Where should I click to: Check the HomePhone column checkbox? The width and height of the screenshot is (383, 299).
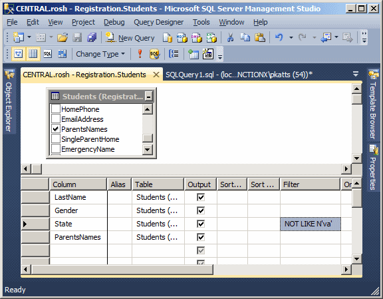[56, 109]
